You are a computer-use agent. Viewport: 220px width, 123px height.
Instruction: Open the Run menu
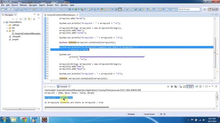(57, 5)
